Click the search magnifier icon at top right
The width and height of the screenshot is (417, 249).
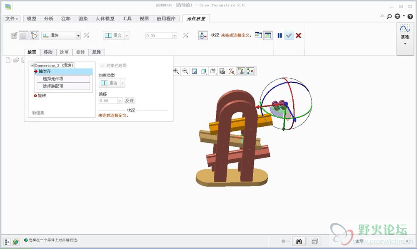coord(389,17)
